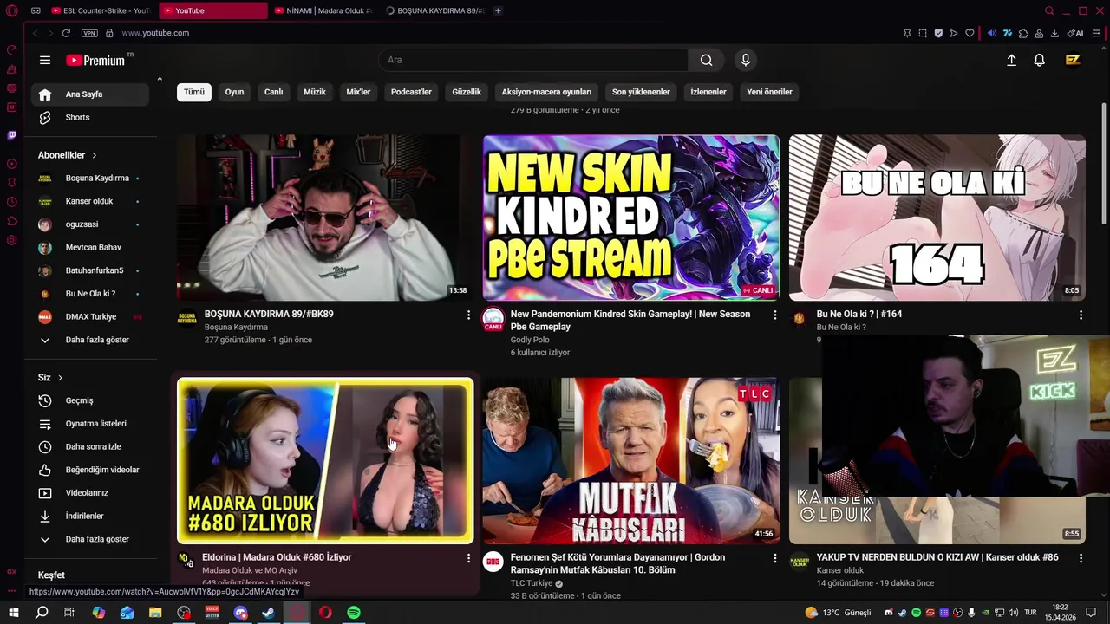
Task: Open options menu for Gordon Ramsay Mutfak Kabusları video
Action: tap(774, 558)
